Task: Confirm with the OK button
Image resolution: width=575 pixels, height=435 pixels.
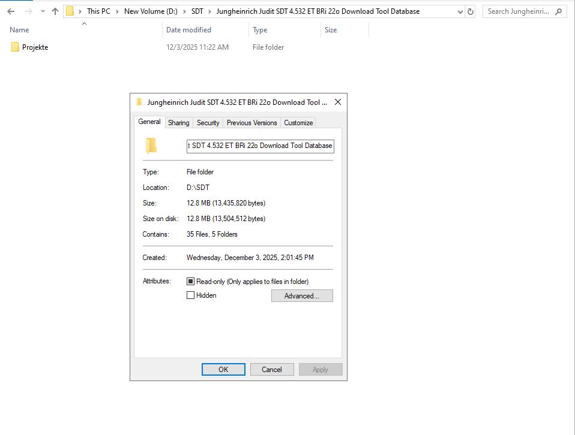Action: click(x=223, y=370)
